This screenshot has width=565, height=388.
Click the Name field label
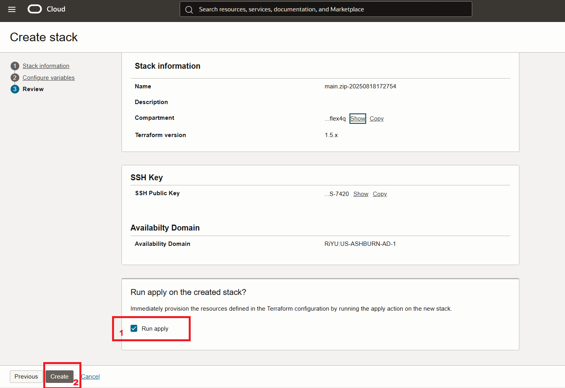pos(143,86)
